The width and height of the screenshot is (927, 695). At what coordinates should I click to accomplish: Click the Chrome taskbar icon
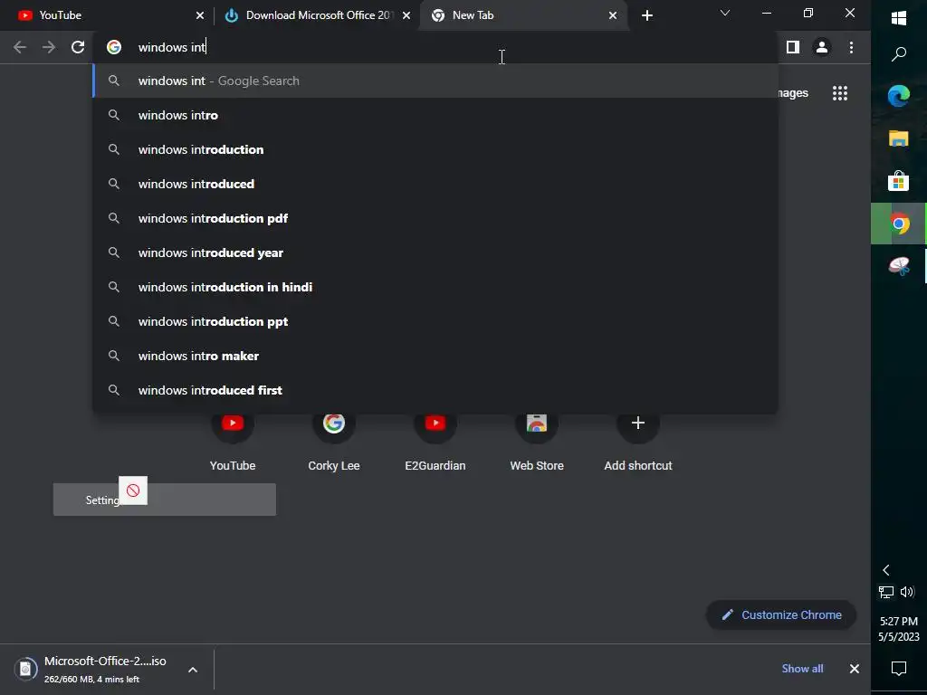pos(899,224)
